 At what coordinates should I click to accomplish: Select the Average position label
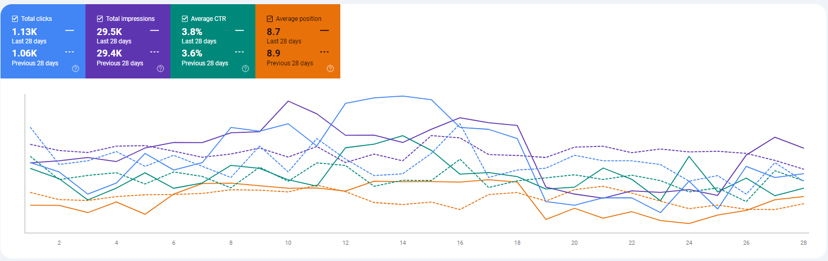[x=299, y=19]
